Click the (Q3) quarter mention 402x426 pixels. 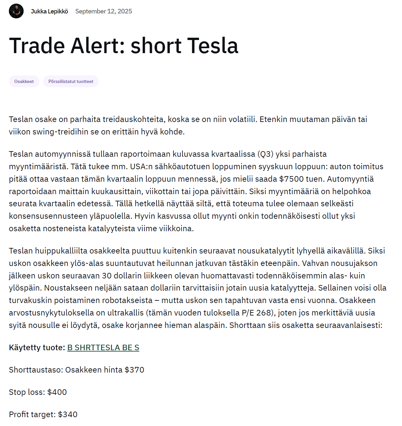pos(265,154)
